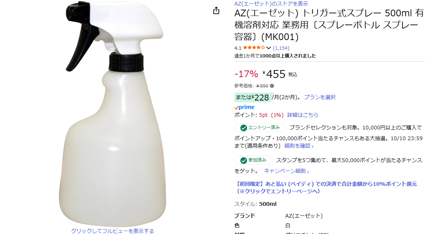Select the プランを選択 payment plan link
The width and height of the screenshot is (434, 234).
320,97
